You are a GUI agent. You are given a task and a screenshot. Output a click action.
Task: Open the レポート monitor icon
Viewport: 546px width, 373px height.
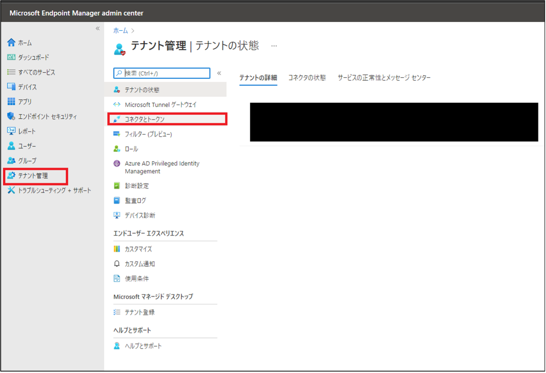[11, 131]
